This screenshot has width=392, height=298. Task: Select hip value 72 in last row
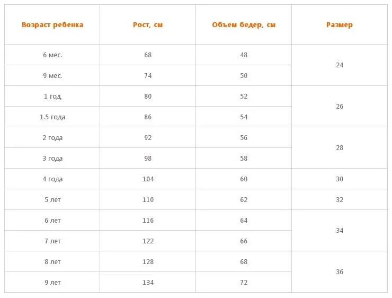click(x=244, y=283)
